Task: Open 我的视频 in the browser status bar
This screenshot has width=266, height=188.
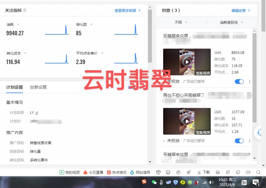Action: 70,172
